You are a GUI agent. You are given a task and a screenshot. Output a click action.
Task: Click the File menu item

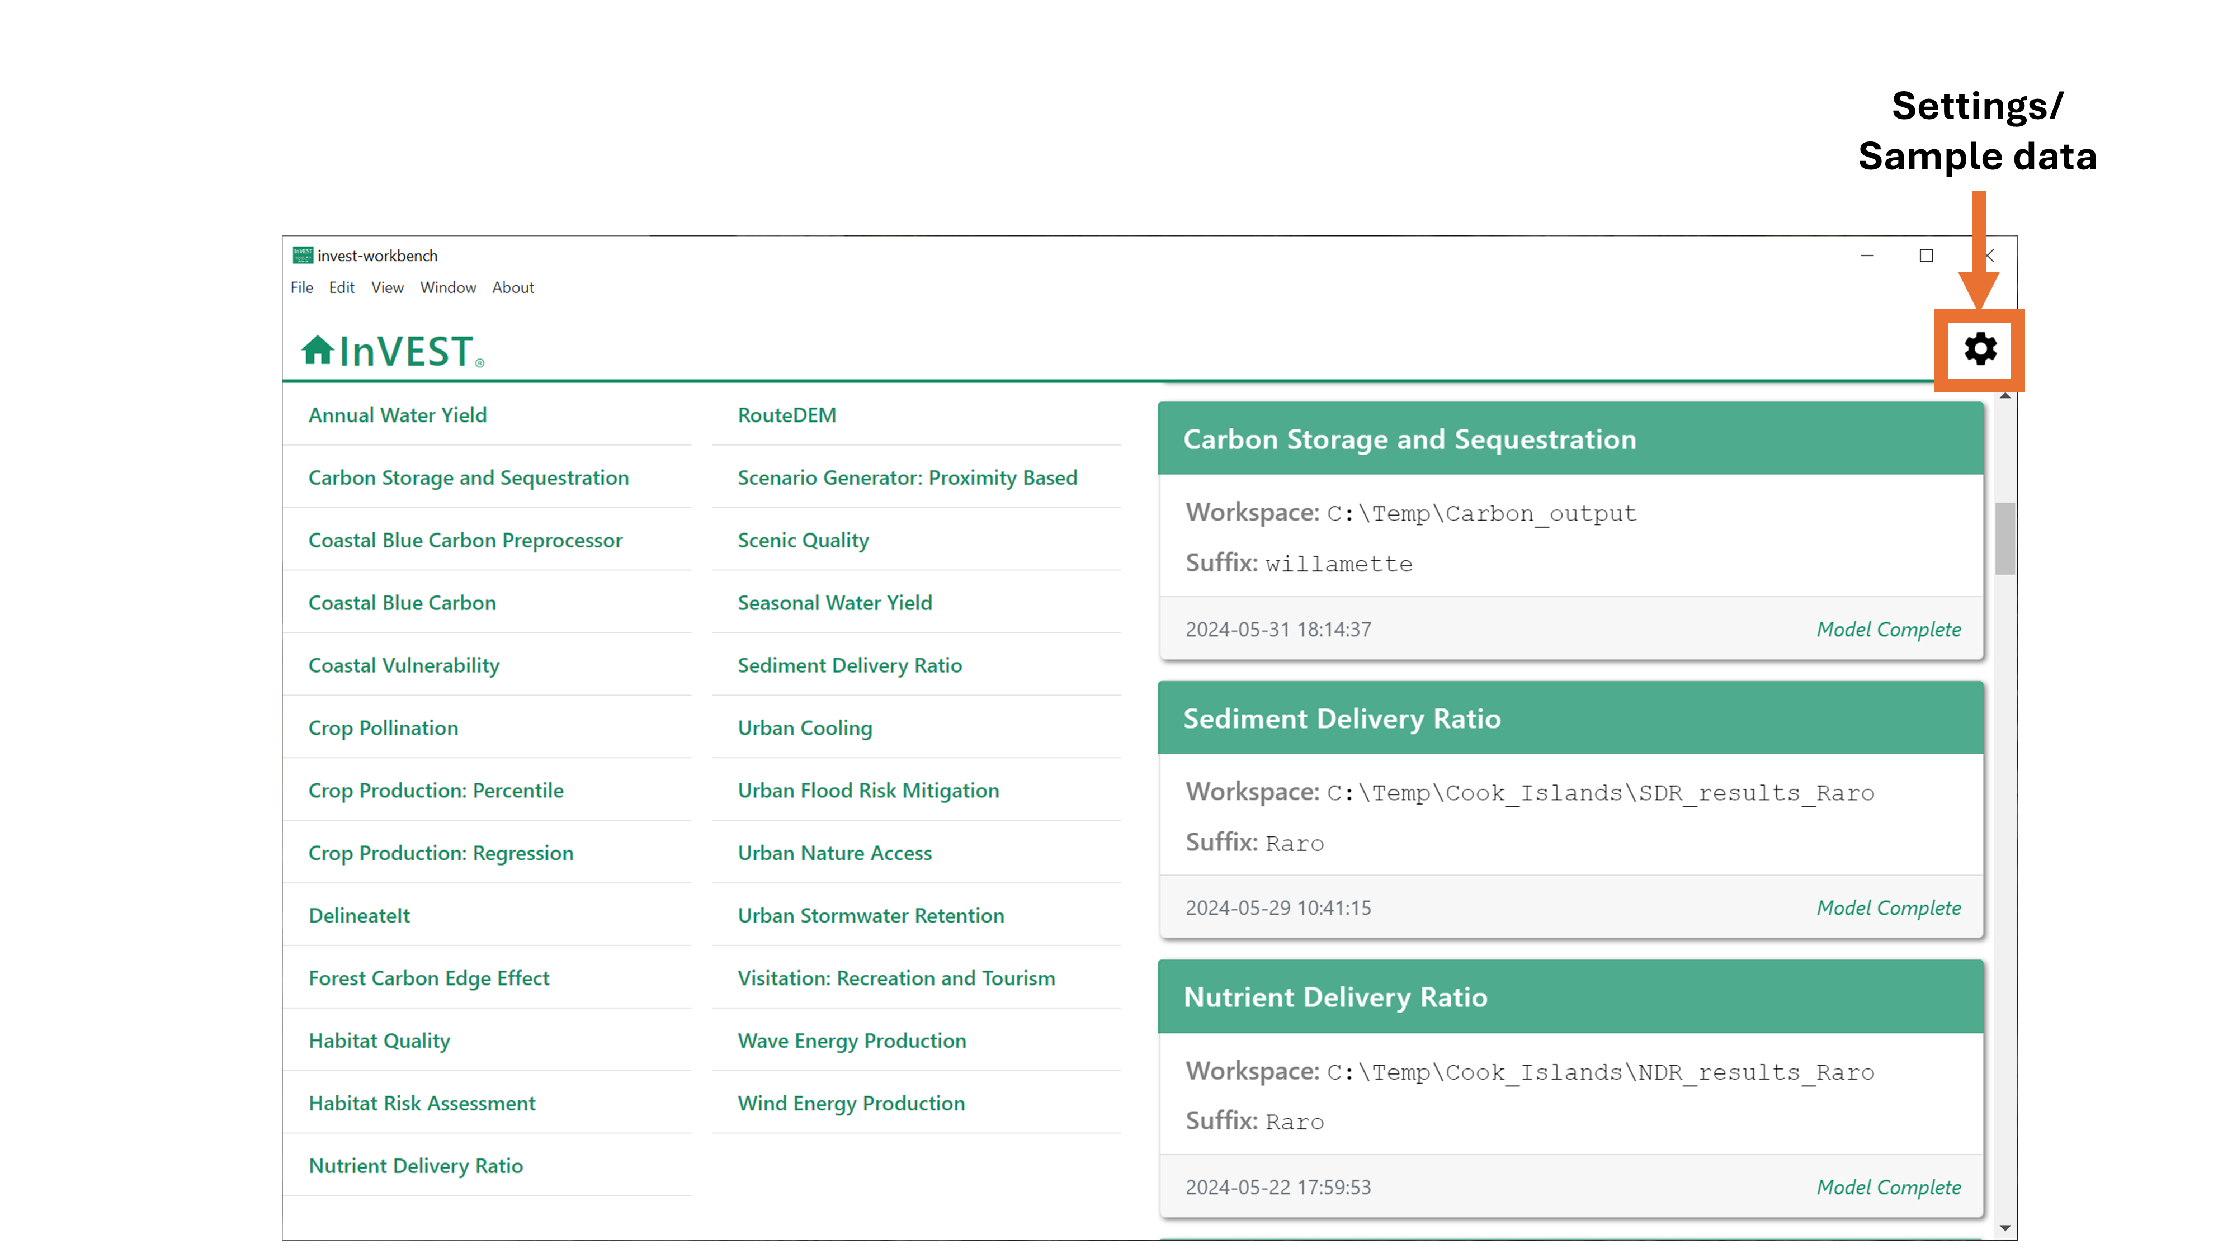303,287
